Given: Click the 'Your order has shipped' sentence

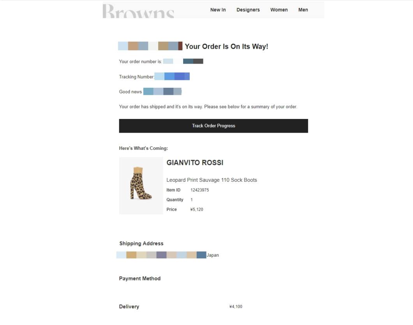Looking at the screenshot, I should (208, 107).
